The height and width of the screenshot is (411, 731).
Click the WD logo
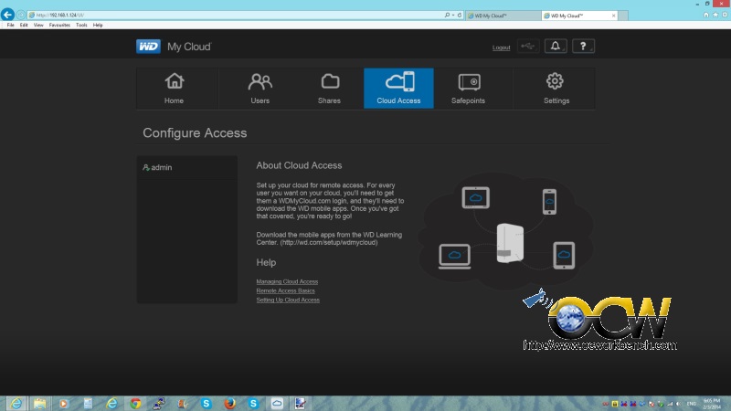click(x=148, y=47)
